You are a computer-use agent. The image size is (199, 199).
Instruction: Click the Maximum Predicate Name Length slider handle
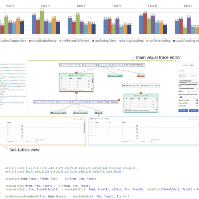click(x=181, y=97)
